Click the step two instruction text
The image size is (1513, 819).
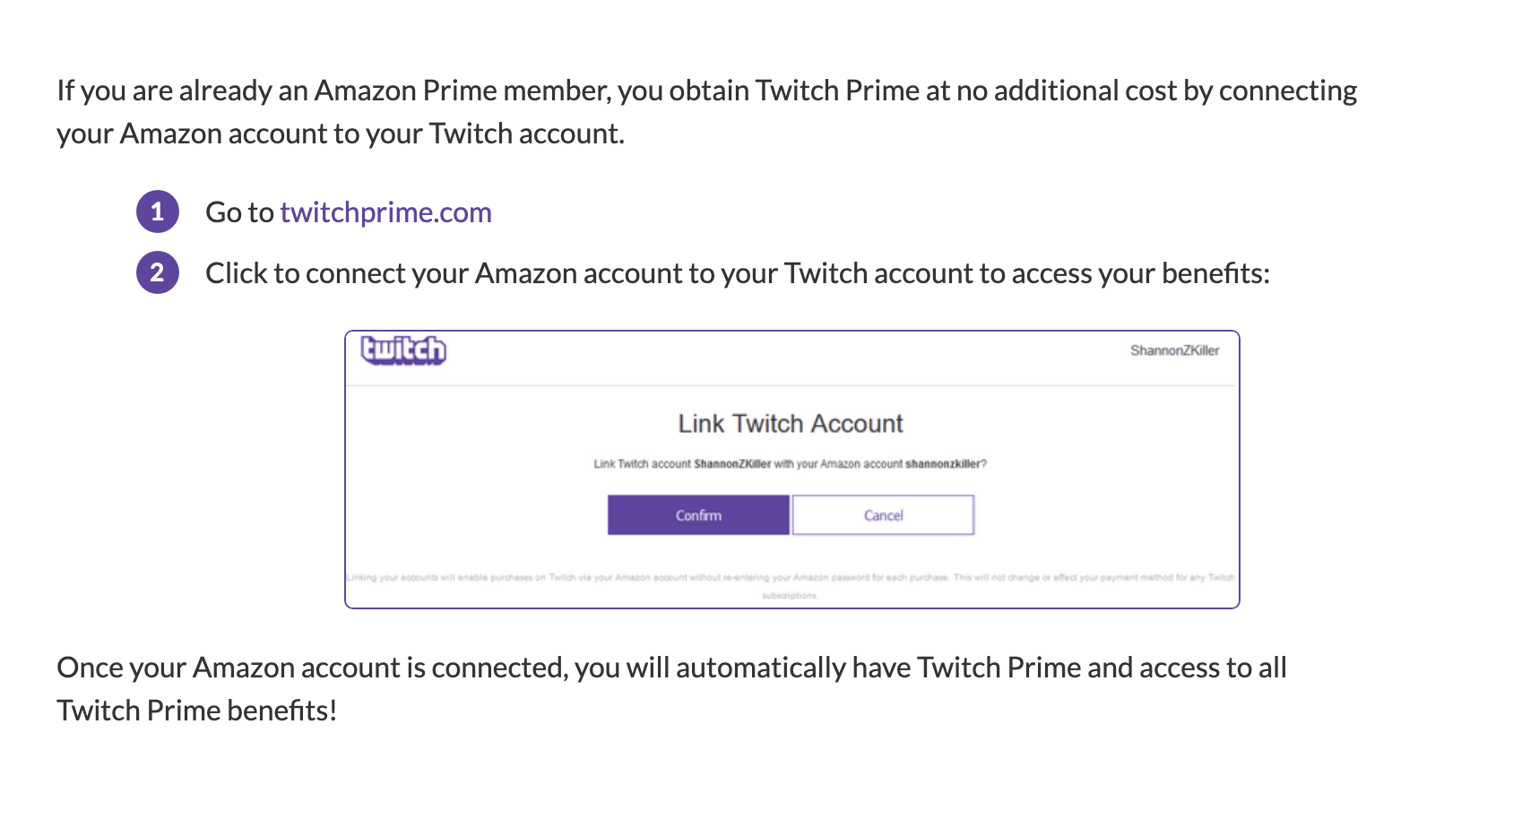point(738,273)
